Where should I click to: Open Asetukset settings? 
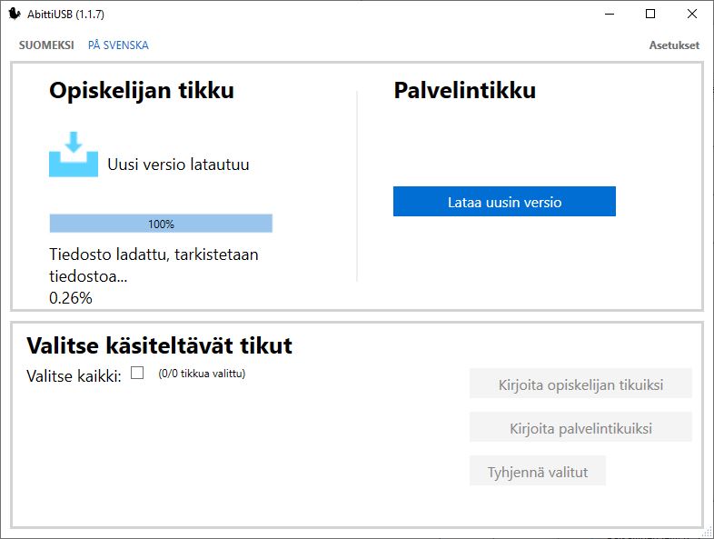(674, 45)
